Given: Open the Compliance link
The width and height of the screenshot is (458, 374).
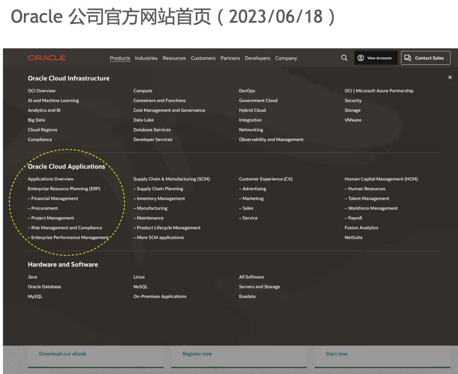Looking at the screenshot, I should pos(40,140).
